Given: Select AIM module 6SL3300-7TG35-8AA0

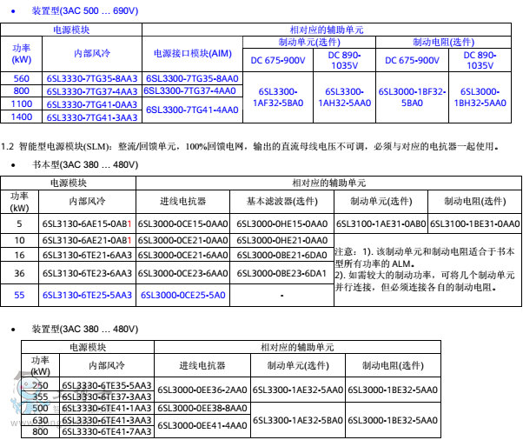Looking at the screenshot, I should pyautogui.click(x=192, y=78).
